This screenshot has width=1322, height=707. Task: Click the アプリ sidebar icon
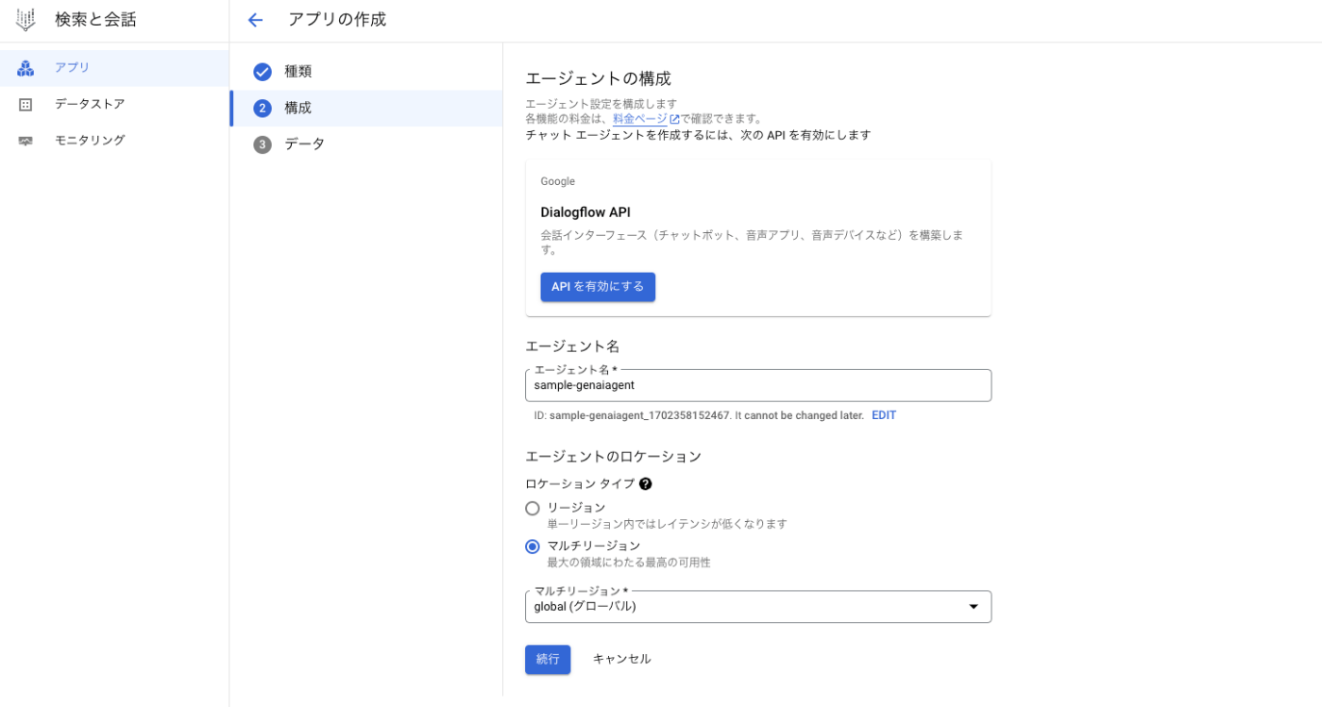[x=25, y=68]
